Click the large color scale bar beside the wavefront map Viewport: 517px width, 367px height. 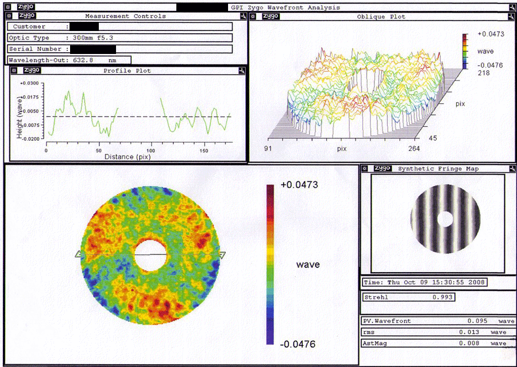click(x=270, y=264)
